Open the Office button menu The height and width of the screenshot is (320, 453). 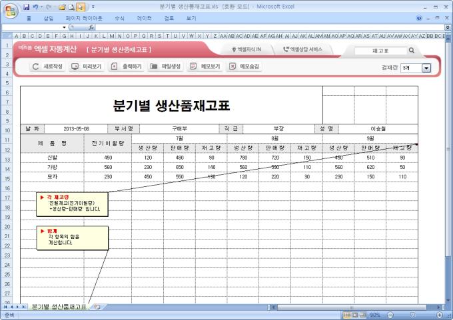(x=11, y=11)
